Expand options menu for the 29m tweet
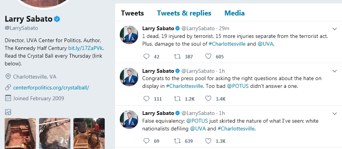 pyautogui.click(x=334, y=29)
